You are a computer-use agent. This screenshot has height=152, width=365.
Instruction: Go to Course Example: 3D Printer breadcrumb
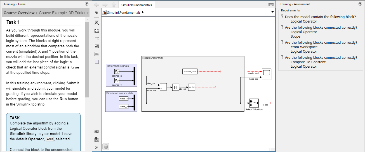pos(63,13)
